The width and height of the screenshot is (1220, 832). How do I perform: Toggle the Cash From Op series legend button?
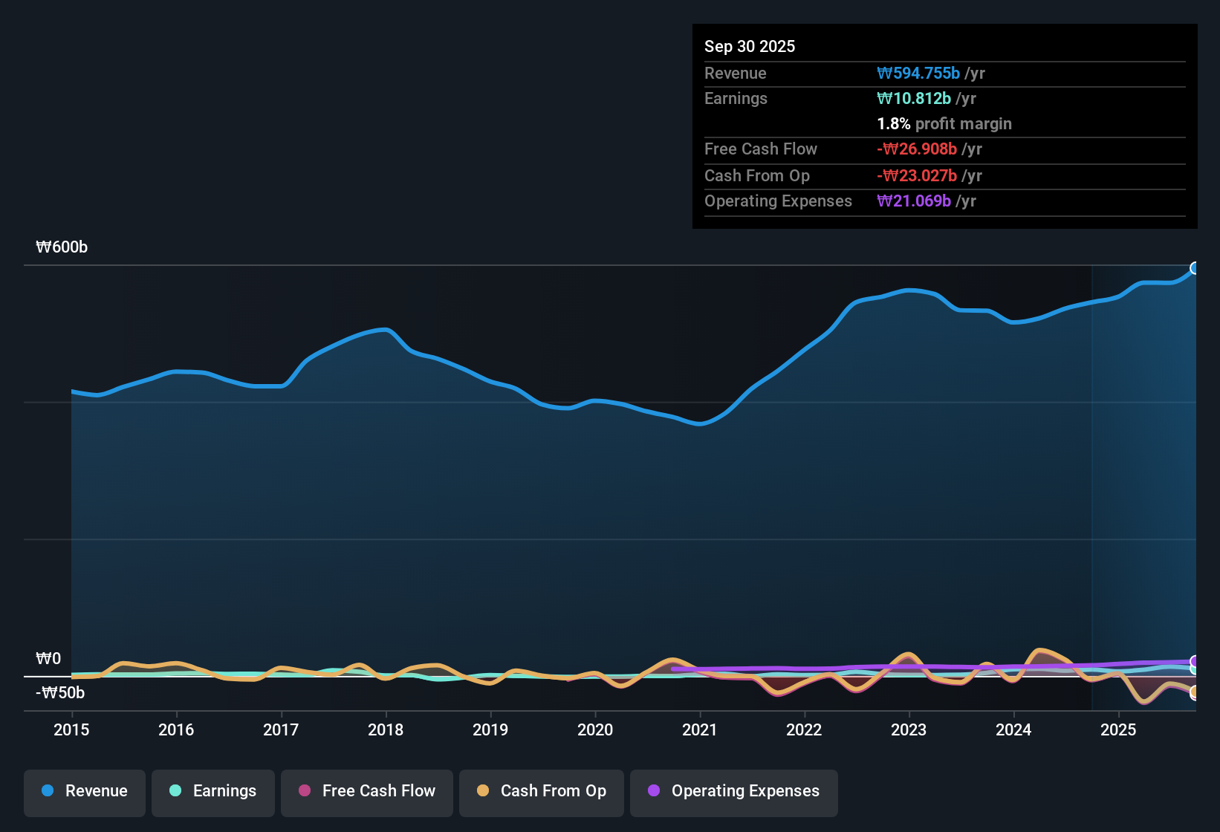point(542,792)
